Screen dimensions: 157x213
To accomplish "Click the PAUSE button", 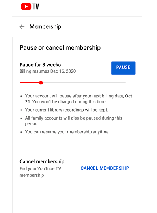I will click(x=123, y=68).
